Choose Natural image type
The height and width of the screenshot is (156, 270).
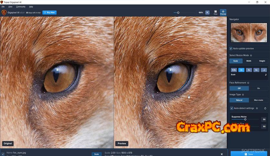pos(239,100)
